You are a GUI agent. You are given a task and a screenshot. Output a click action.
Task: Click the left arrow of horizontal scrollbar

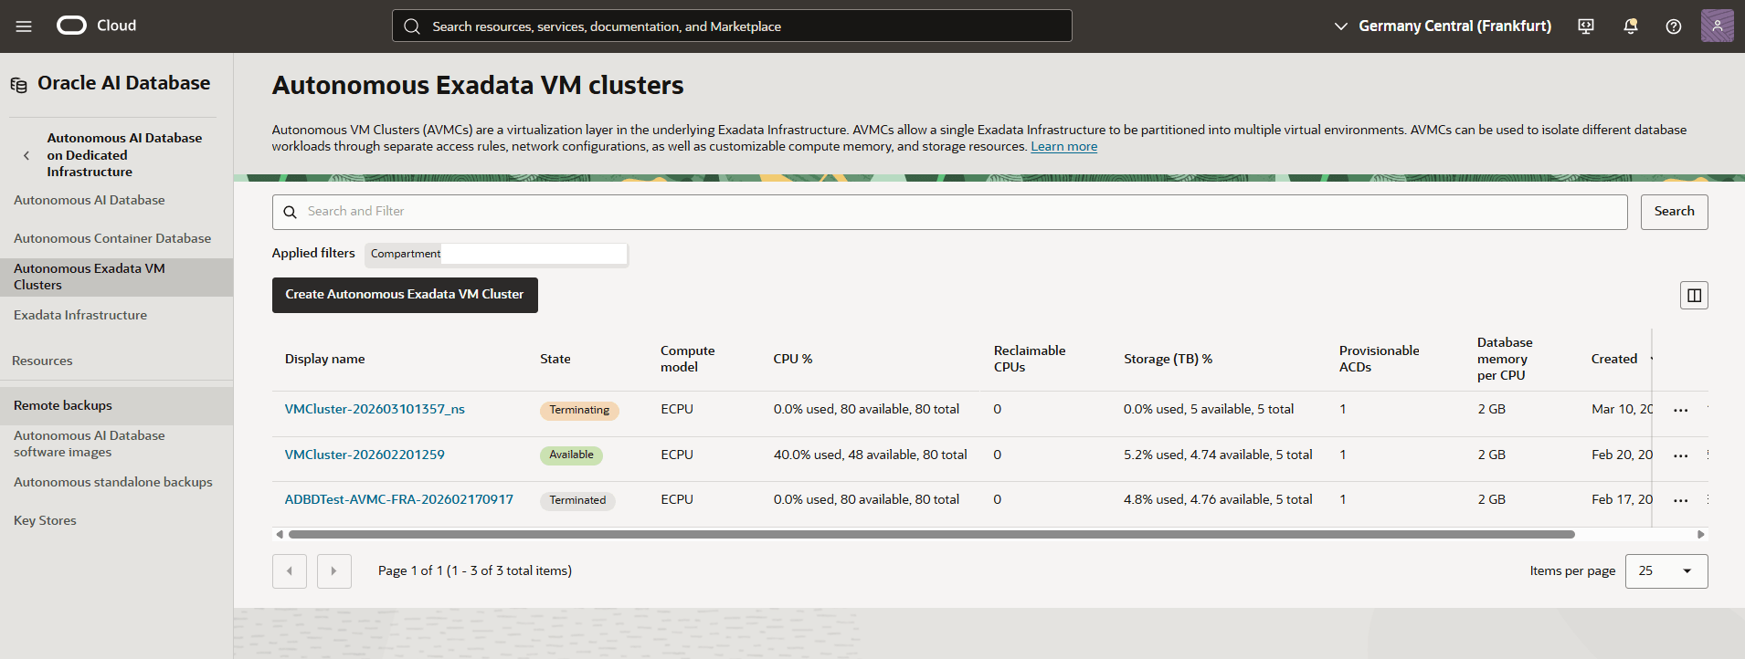coord(280,535)
